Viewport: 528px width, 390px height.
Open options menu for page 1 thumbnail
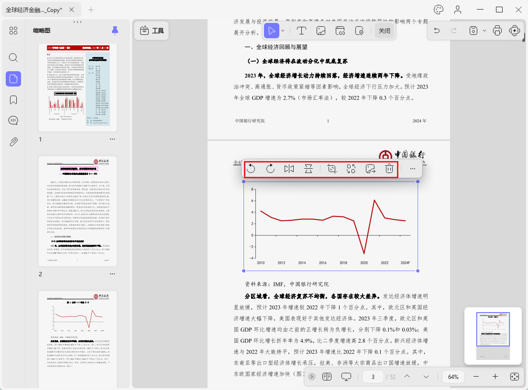(112, 139)
